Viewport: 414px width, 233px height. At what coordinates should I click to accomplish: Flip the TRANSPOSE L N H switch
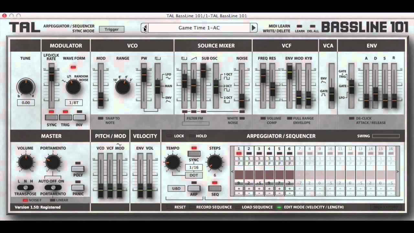(x=26, y=188)
